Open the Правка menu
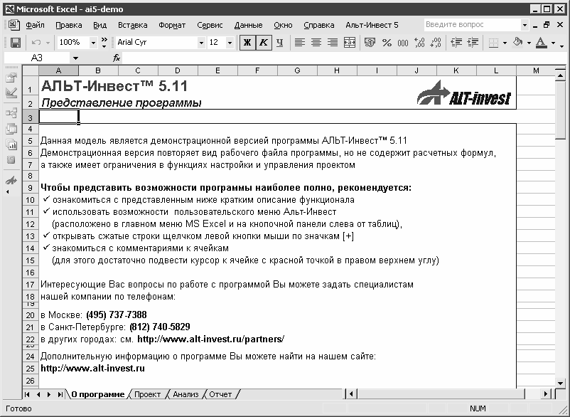The image size is (570, 417). click(x=69, y=25)
